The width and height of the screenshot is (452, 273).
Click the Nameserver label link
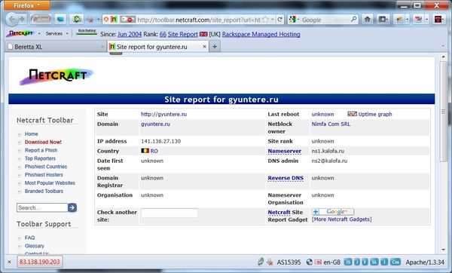(x=285, y=151)
